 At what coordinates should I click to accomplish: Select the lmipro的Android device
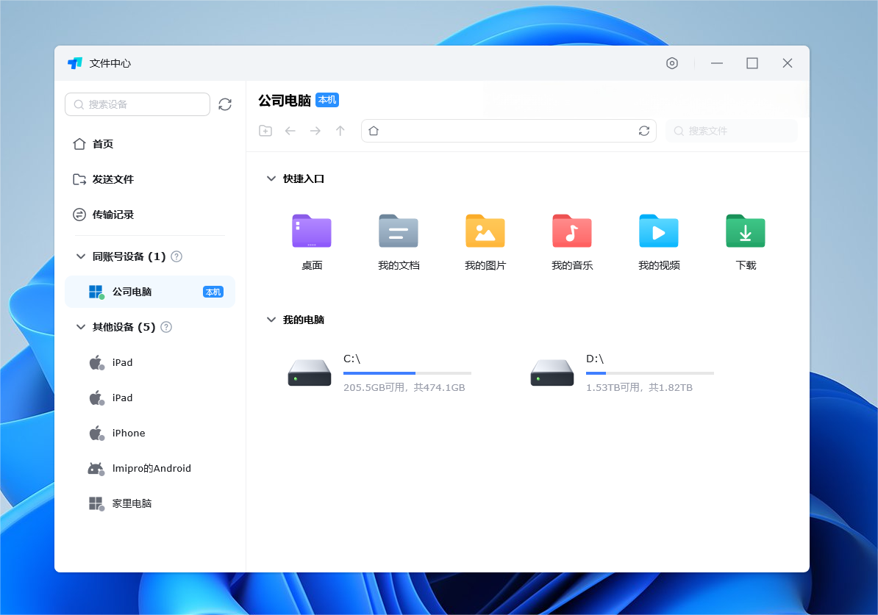pos(150,468)
